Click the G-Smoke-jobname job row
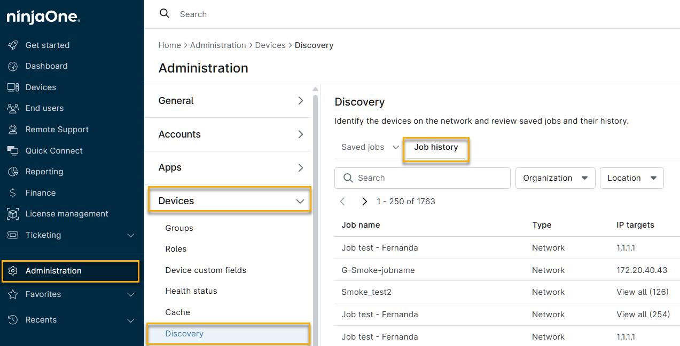680x346 pixels. [507, 270]
